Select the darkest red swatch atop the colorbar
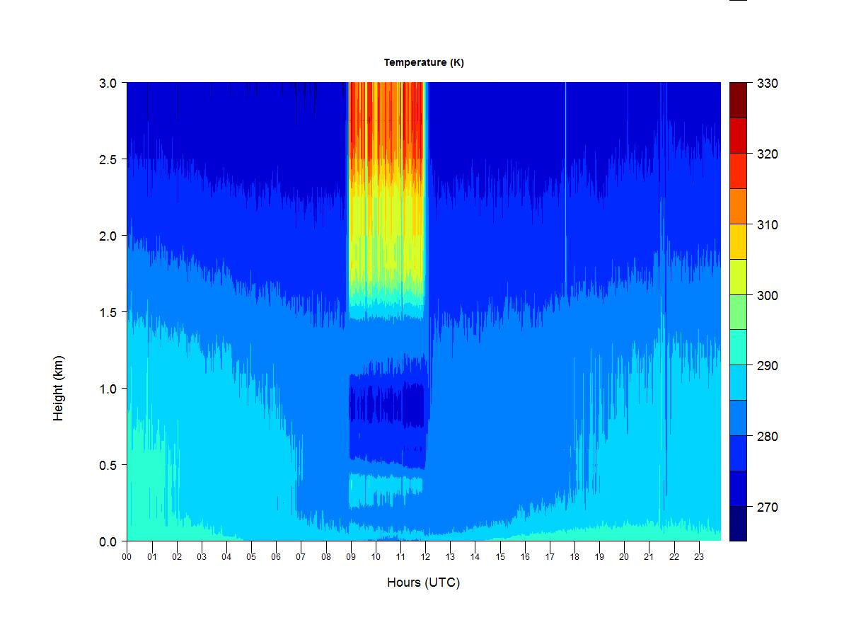The height and width of the screenshot is (637, 849). (x=738, y=100)
